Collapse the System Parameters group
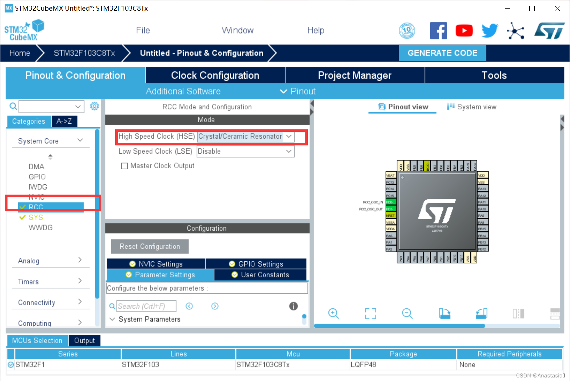The width and height of the screenshot is (570, 381). tap(112, 319)
